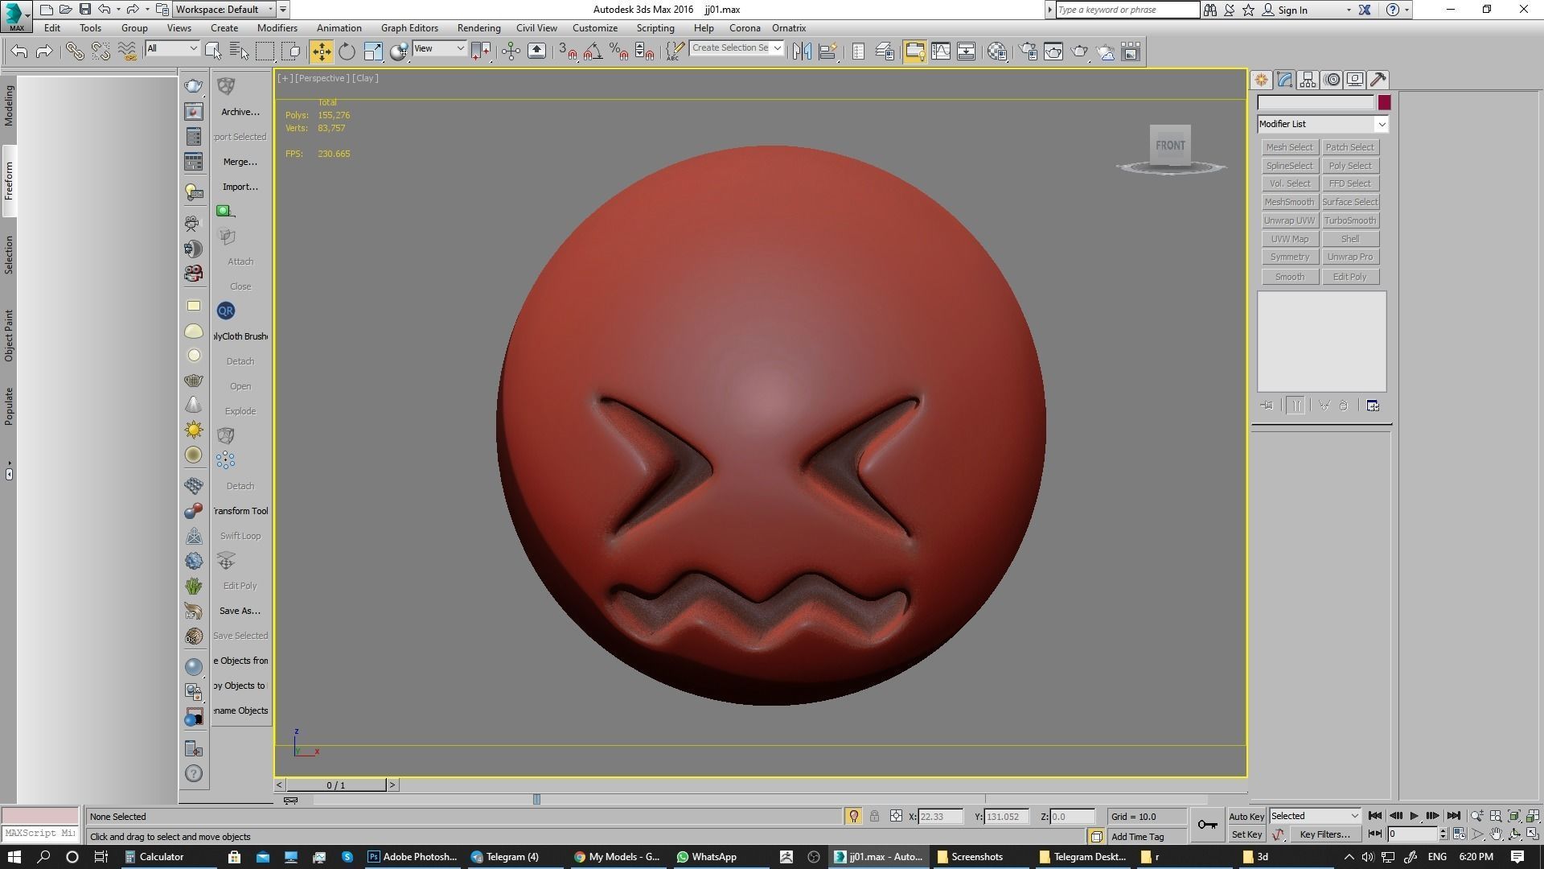Click the TurboSmooth modifier button

pos(1349,220)
